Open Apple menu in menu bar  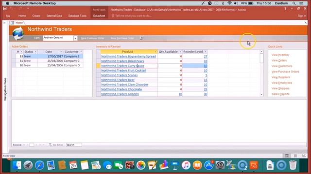(8, 3)
